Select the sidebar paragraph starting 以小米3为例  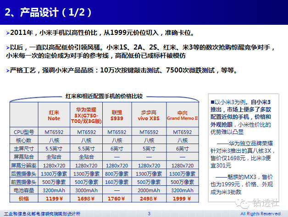click(x=241, y=117)
